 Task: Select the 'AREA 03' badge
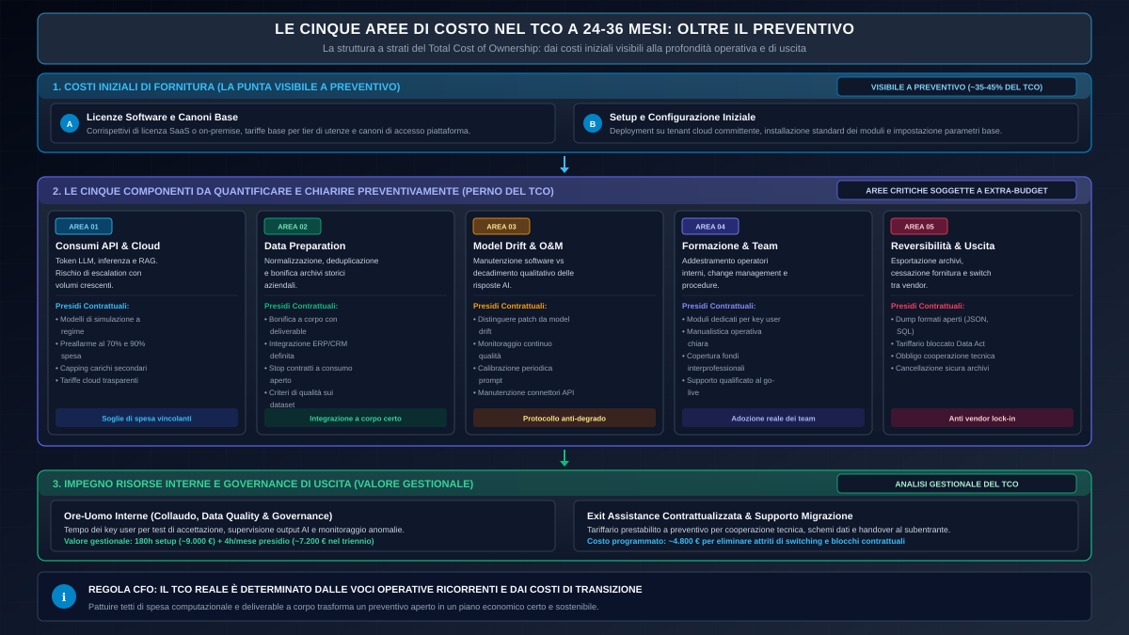pyautogui.click(x=501, y=227)
